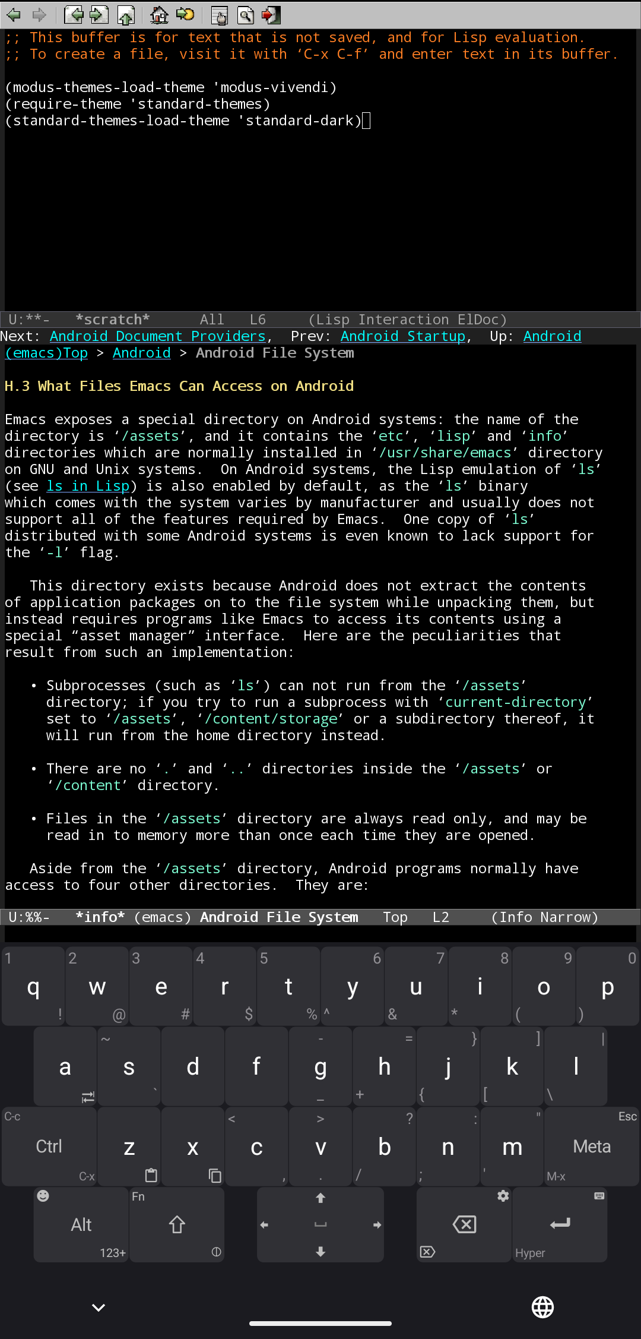Tap the p key
This screenshot has width=641, height=1339.
pos(607,987)
